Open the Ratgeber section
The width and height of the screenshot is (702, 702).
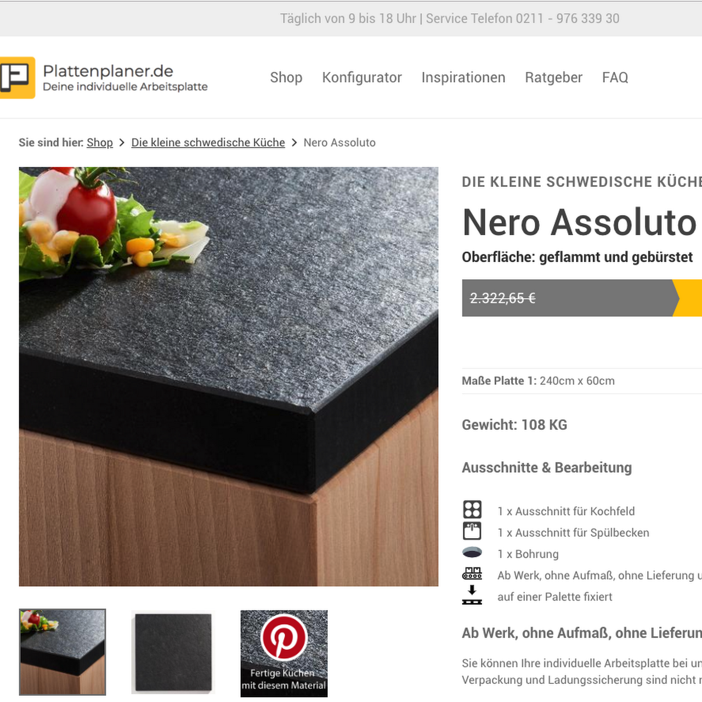click(x=554, y=77)
